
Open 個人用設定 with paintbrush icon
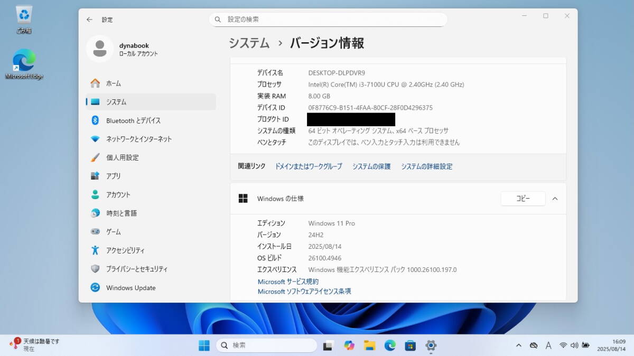tap(122, 157)
